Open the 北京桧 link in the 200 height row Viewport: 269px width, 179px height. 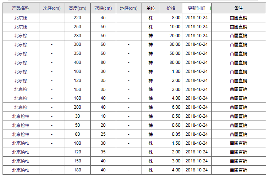[x=21, y=107]
